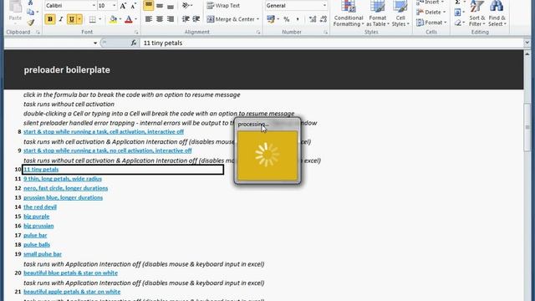Toggle Middle Align vertical alignment
This screenshot has height=301, width=535.
[x=160, y=6]
